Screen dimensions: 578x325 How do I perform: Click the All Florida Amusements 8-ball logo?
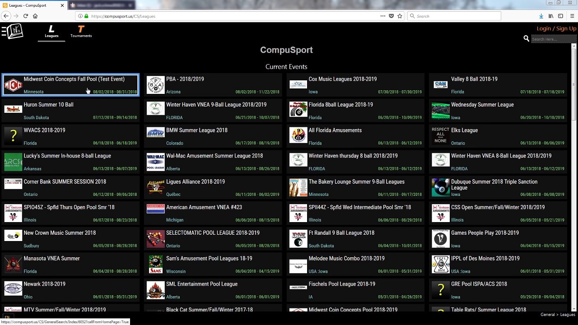click(x=298, y=136)
